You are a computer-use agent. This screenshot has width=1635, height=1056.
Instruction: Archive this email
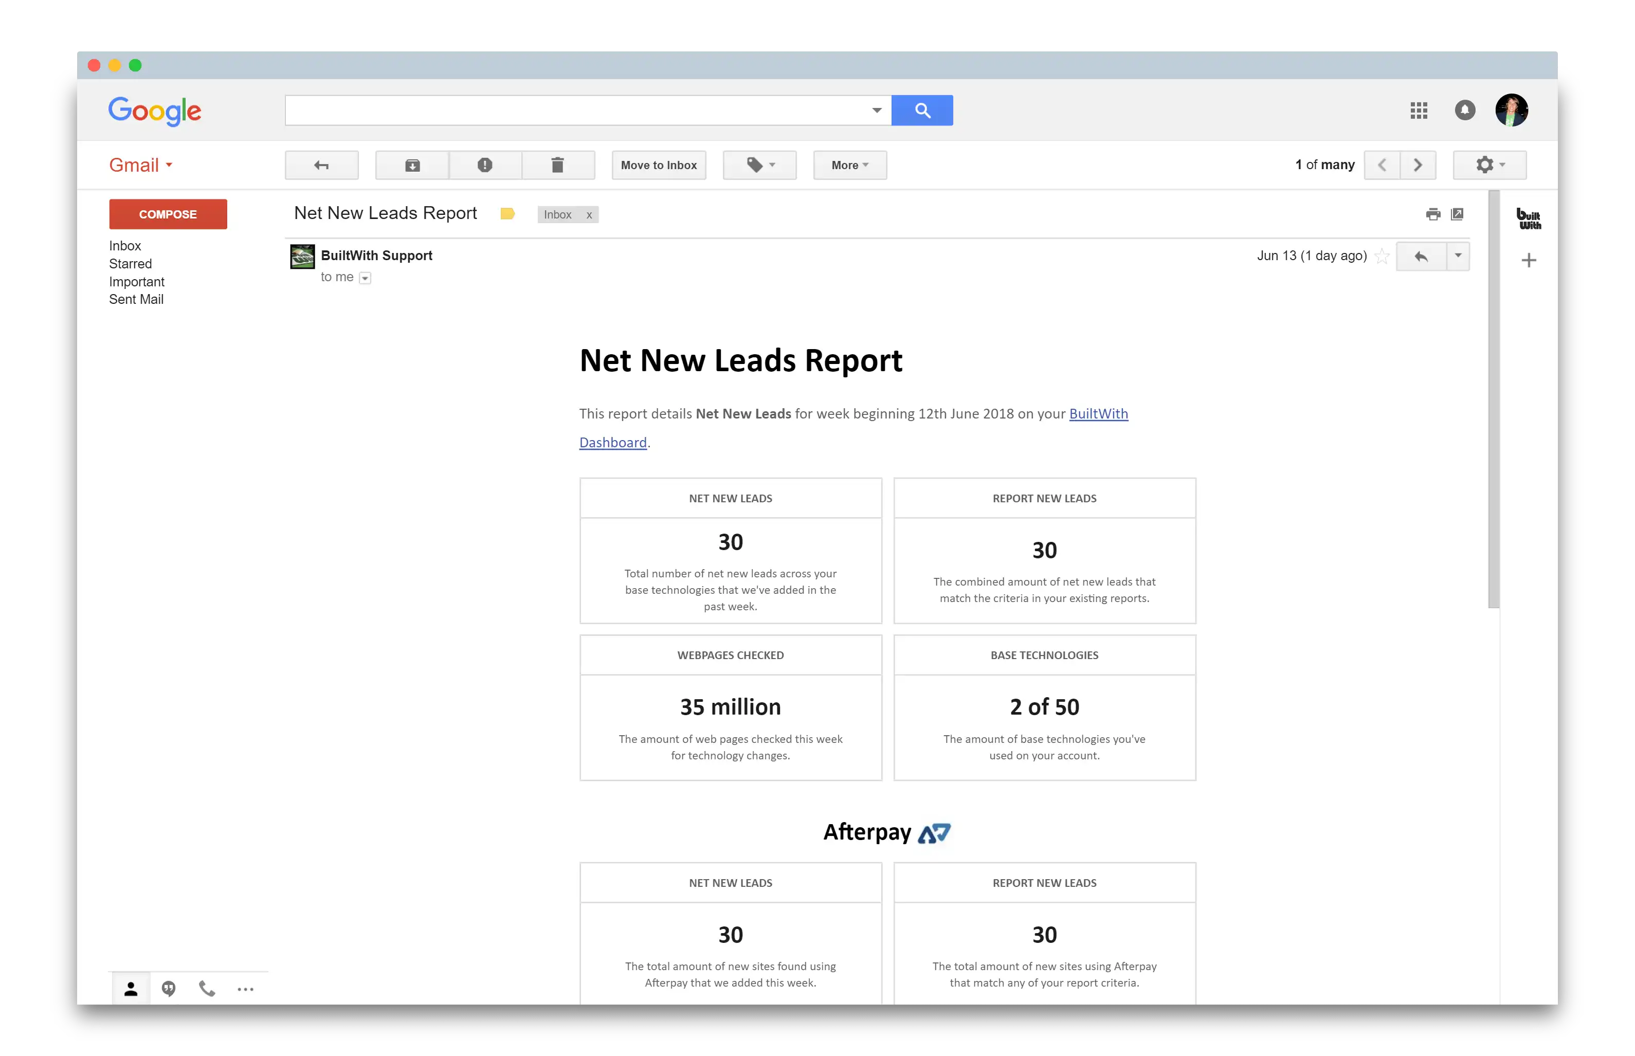(412, 165)
